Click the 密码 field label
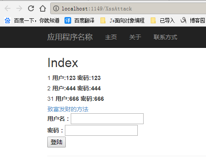The height and width of the screenshot is (162, 206). coord(55,130)
